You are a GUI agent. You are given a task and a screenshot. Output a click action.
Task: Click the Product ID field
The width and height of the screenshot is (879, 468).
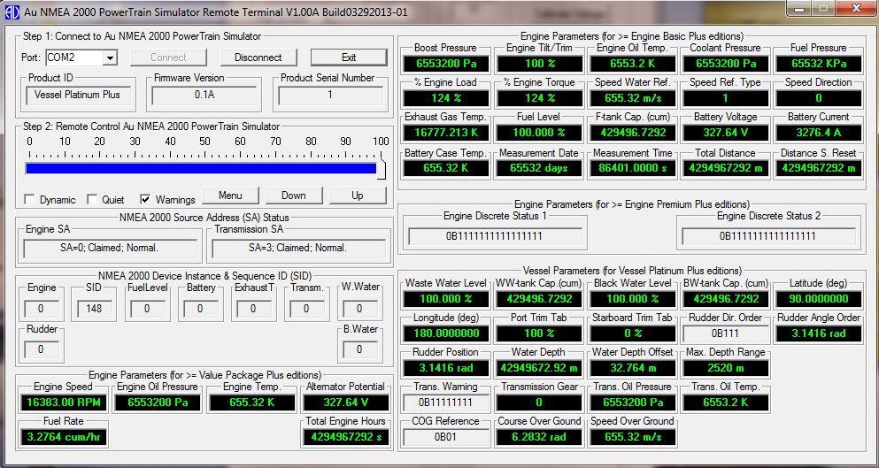tap(77, 95)
